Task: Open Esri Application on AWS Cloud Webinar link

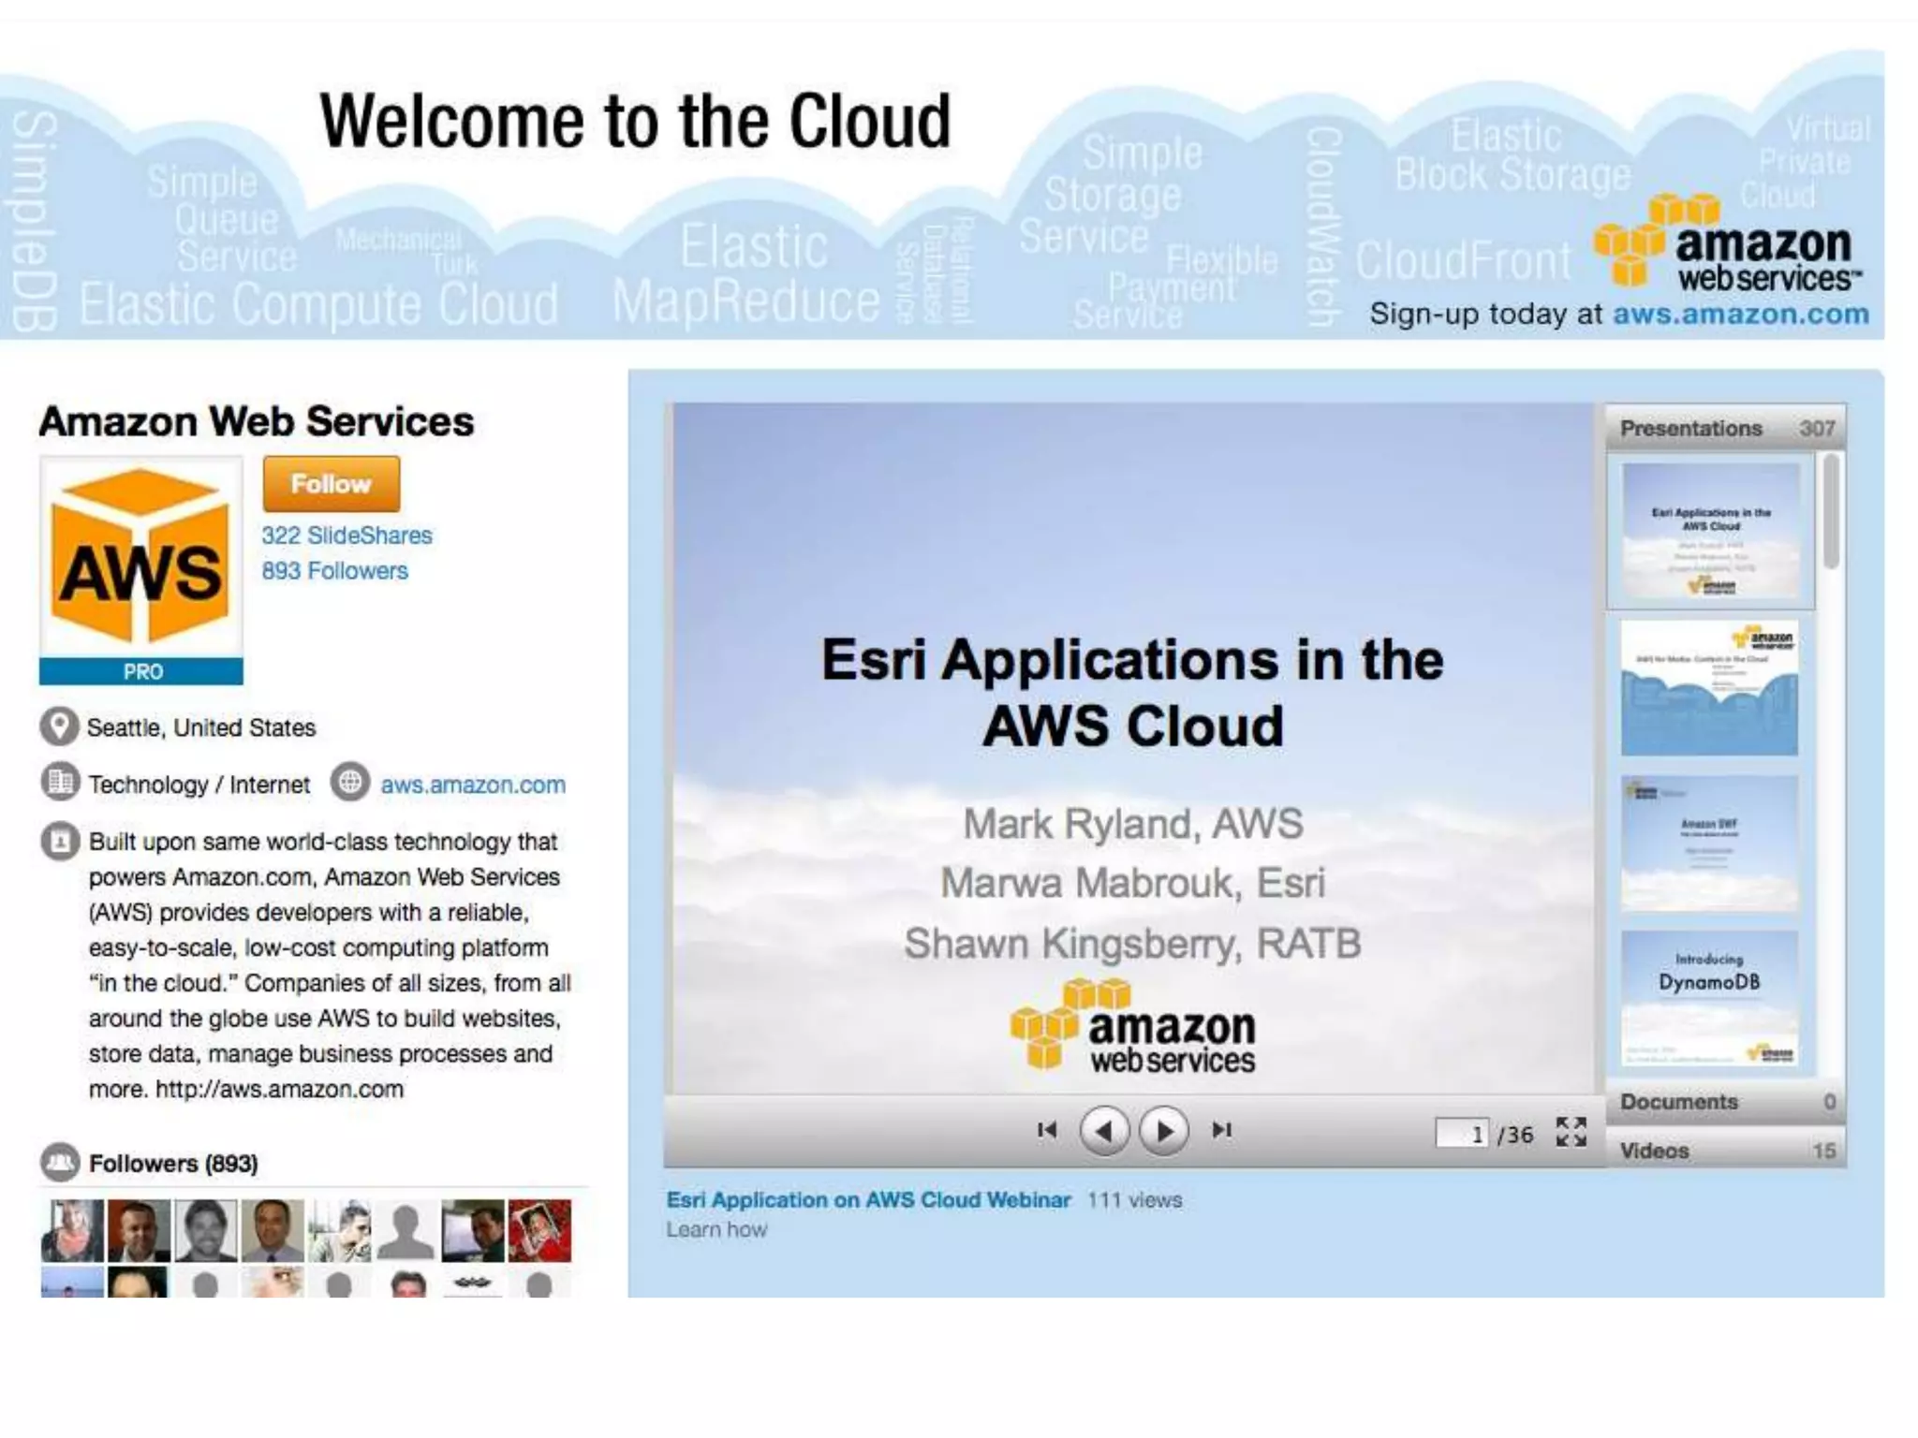Action: [868, 1200]
